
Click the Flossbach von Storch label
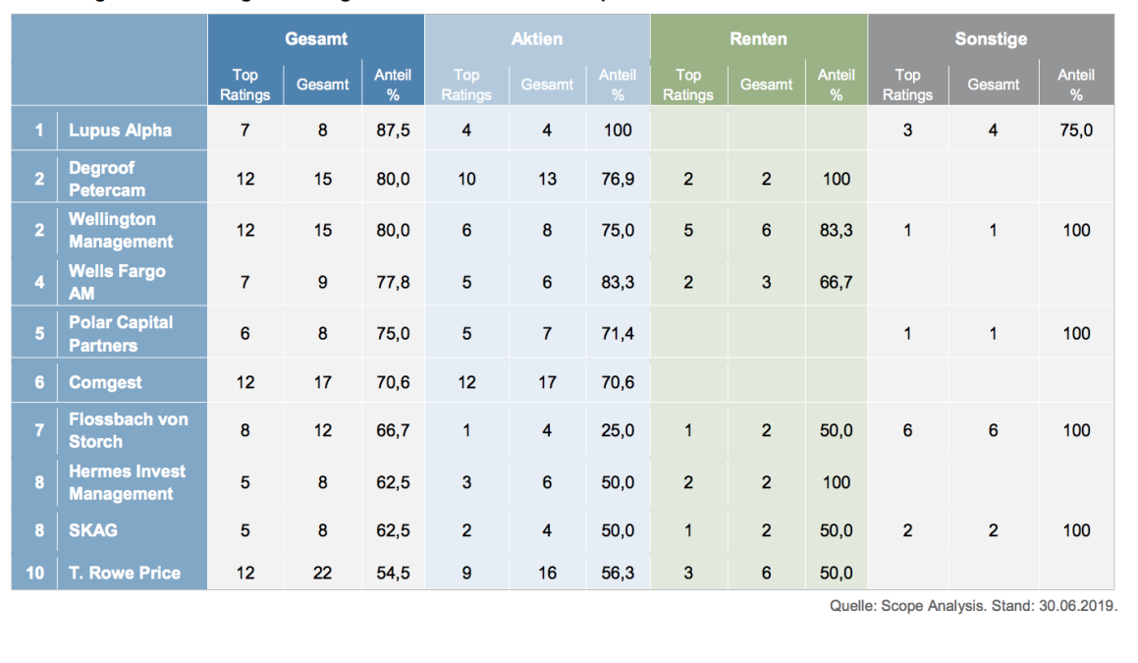click(x=128, y=430)
